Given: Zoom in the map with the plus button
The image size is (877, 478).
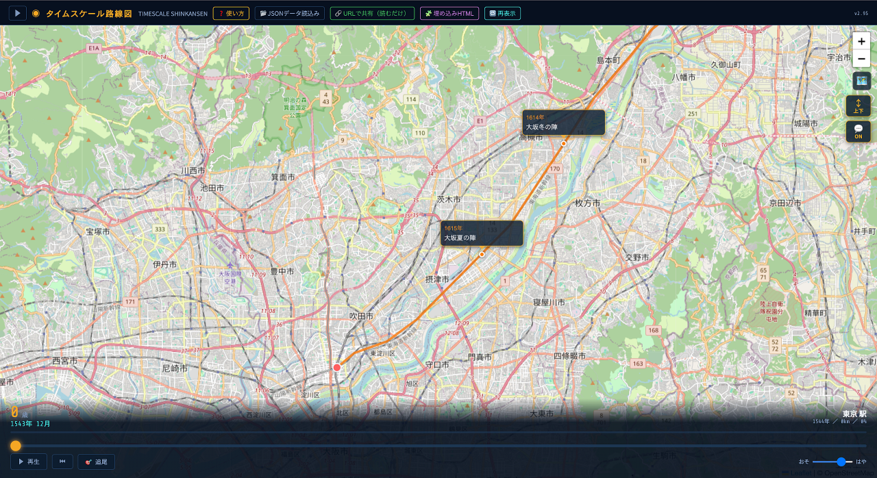Looking at the screenshot, I should click(x=861, y=41).
